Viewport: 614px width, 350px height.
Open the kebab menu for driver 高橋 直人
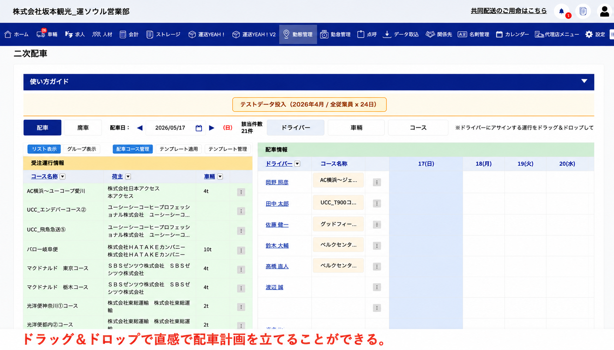pyautogui.click(x=377, y=266)
